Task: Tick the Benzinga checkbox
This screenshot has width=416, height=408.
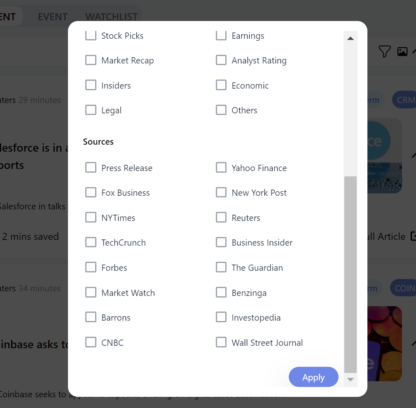Action: coord(221,292)
